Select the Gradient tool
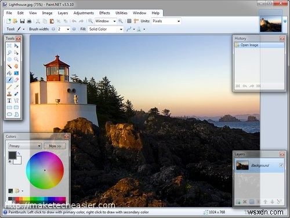Viewport: 290px width, 218px height. click(x=16, y=73)
